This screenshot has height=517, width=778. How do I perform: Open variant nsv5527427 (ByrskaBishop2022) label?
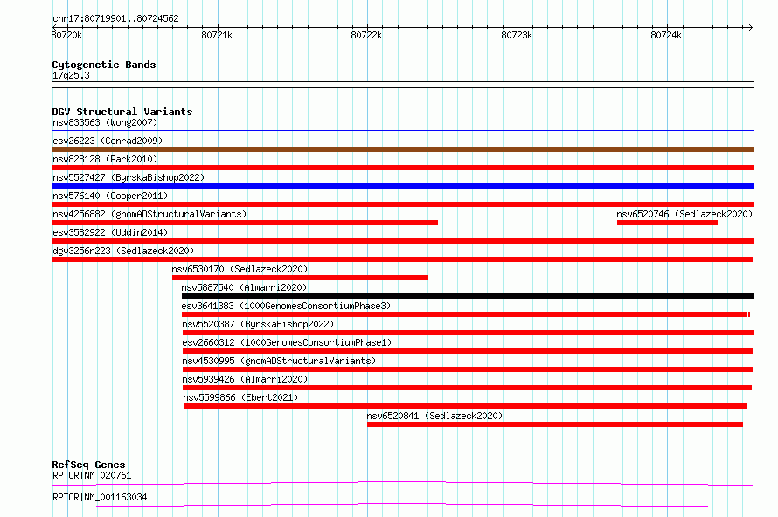(129, 177)
